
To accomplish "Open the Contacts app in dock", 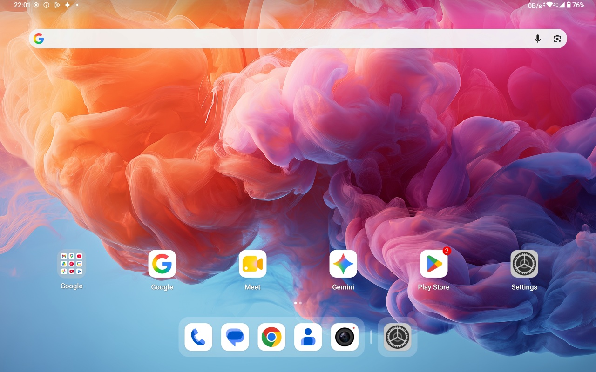I will pos(308,337).
